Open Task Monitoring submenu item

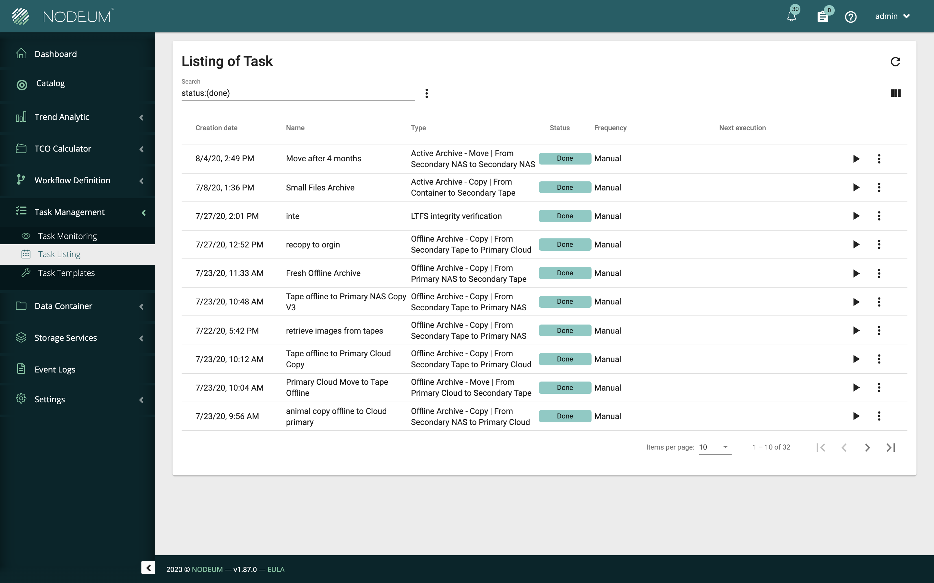coord(67,236)
